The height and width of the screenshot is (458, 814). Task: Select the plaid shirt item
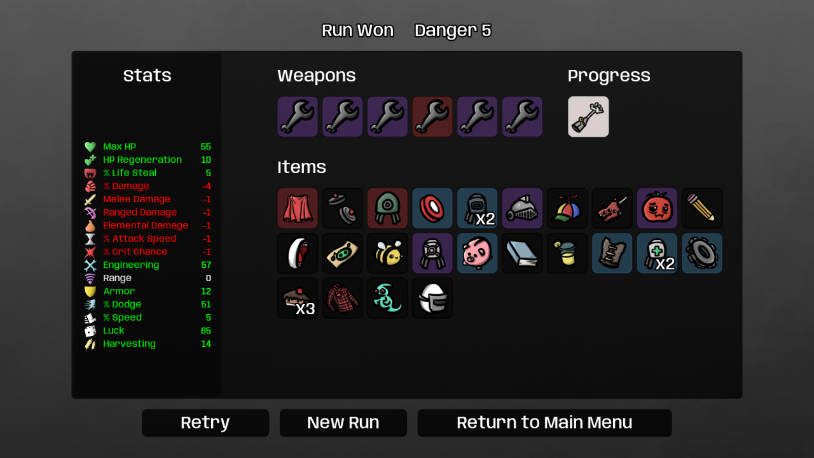click(343, 298)
